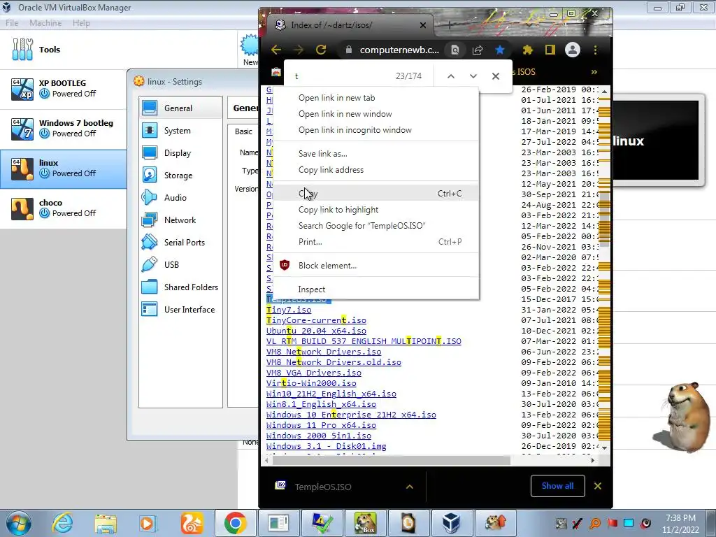Click uBlock Block element... entry

click(376, 265)
